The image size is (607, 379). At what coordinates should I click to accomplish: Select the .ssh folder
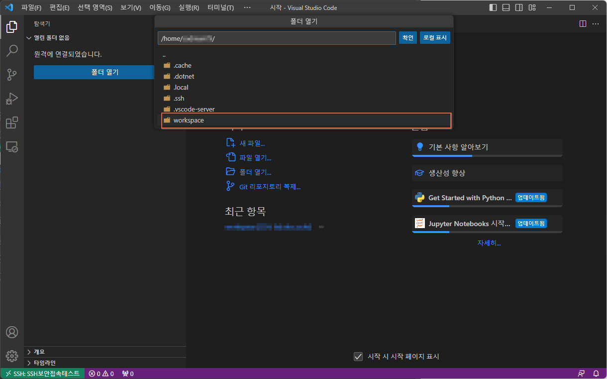[304, 98]
